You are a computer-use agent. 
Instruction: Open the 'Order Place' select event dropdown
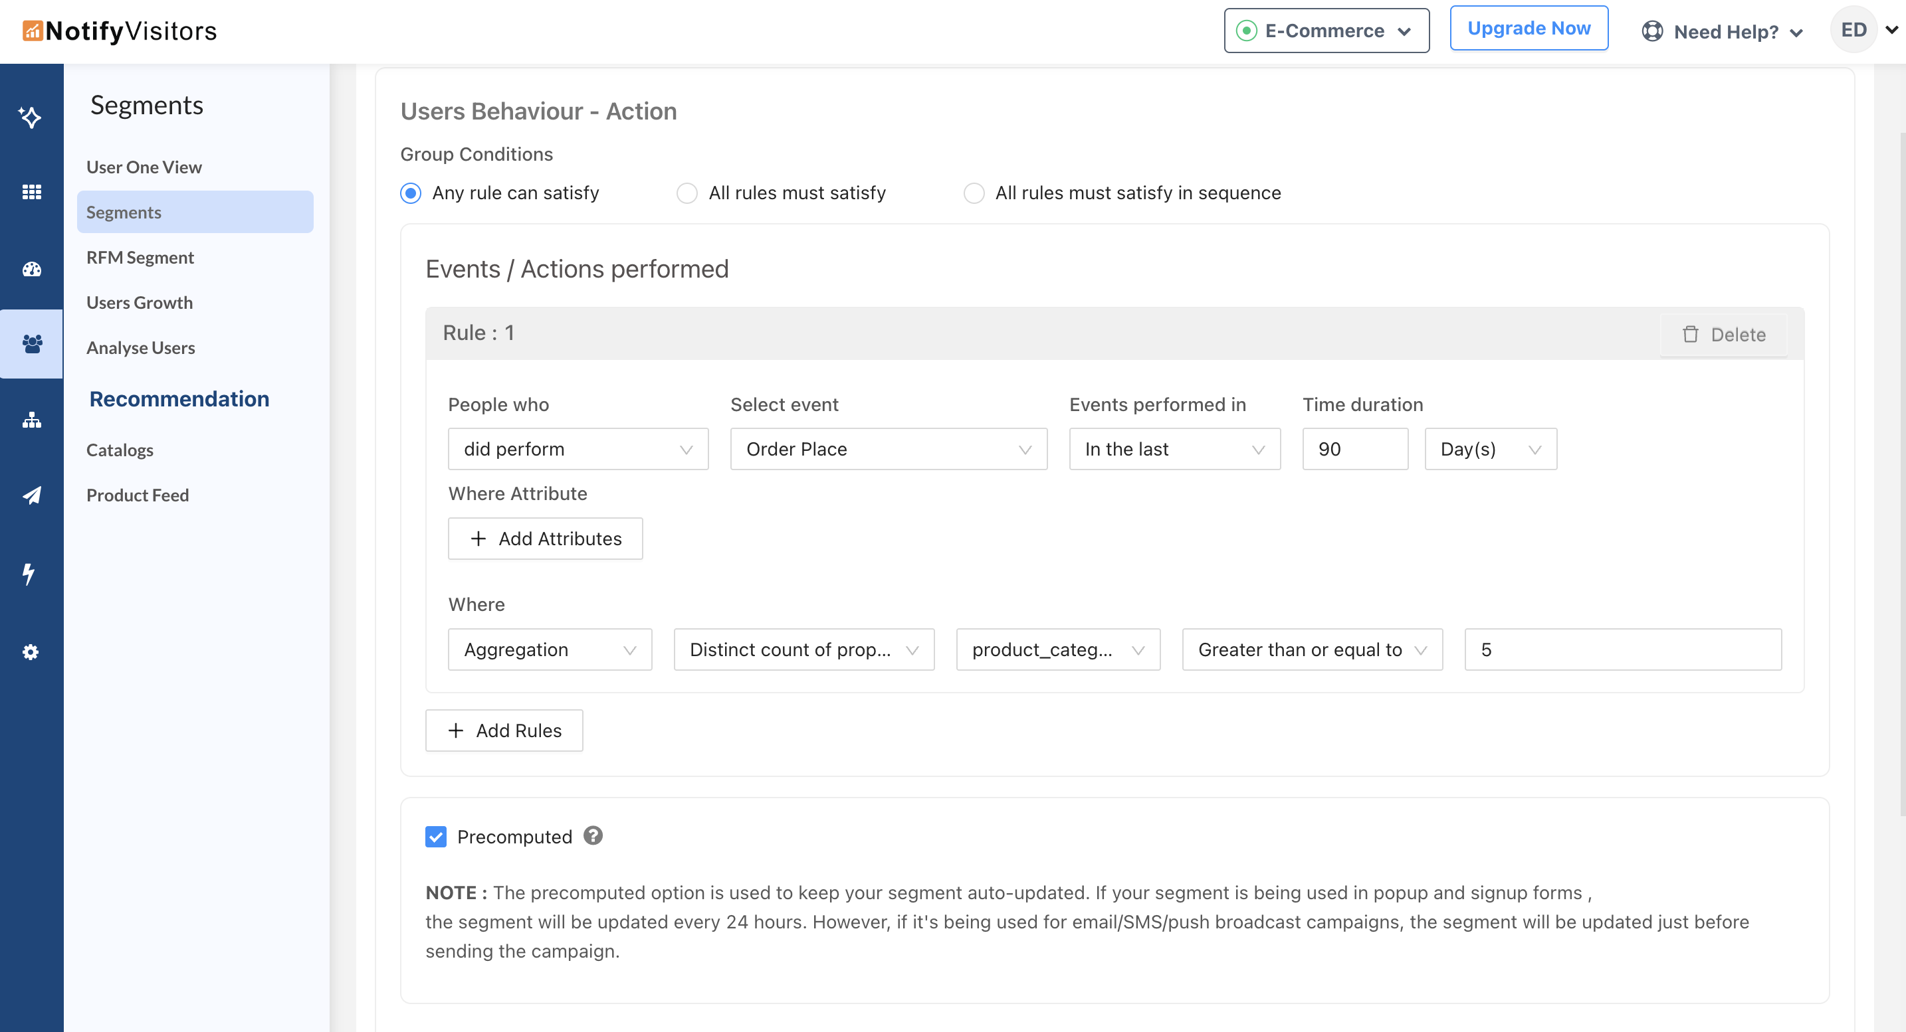tap(888, 449)
